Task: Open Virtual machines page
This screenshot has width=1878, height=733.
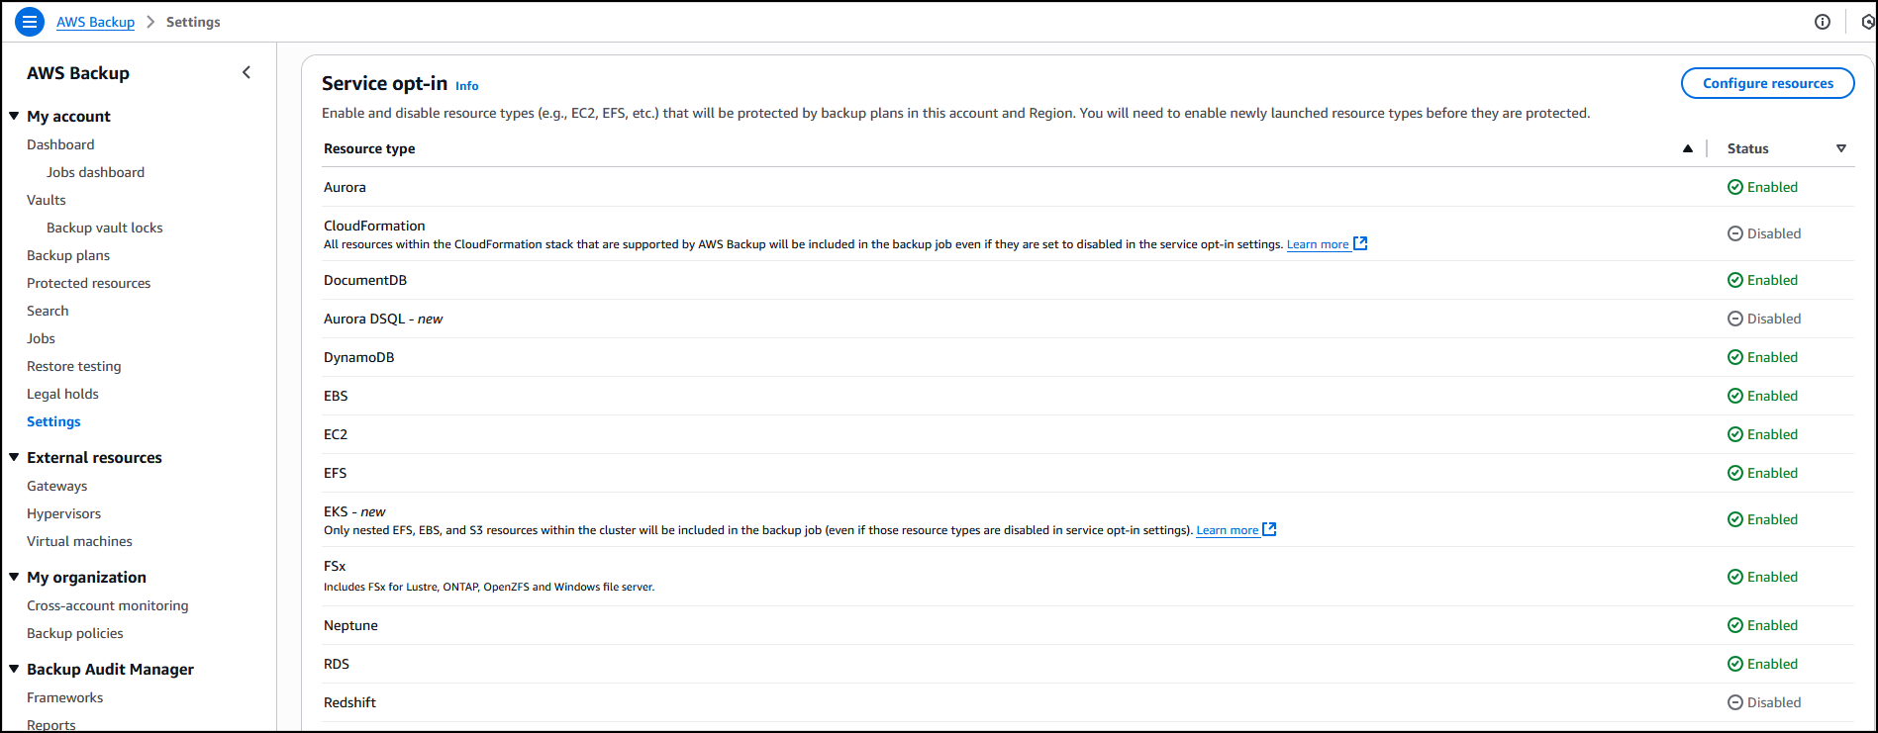Action: pyautogui.click(x=79, y=541)
